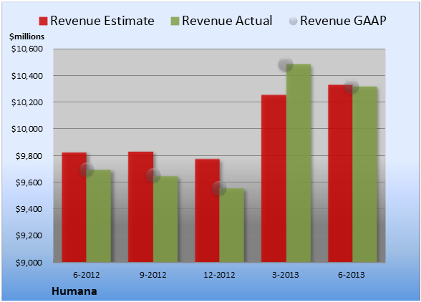Viewport: 421px width, 302px height.
Task: Select the red estimate bar for 6-2012
Action: pyautogui.click(x=74, y=208)
